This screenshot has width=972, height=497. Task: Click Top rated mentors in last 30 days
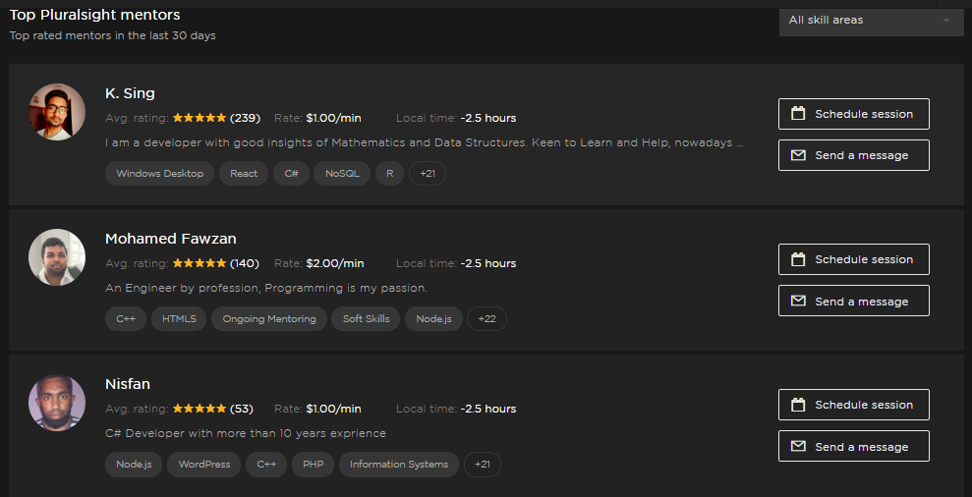click(112, 35)
